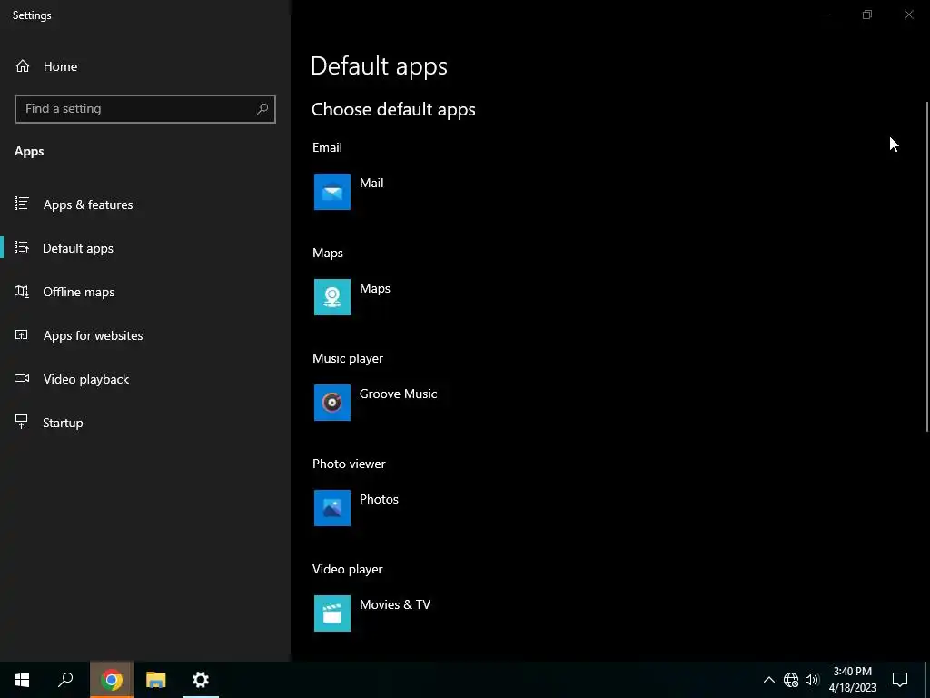This screenshot has width=930, height=698.
Task: Click the Offline maps sidebar icon
Action: (22, 291)
